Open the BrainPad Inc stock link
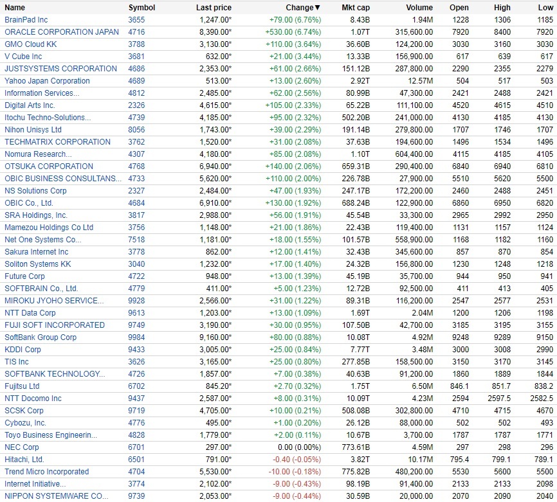Screen dimensions: 557x502 click(26, 20)
